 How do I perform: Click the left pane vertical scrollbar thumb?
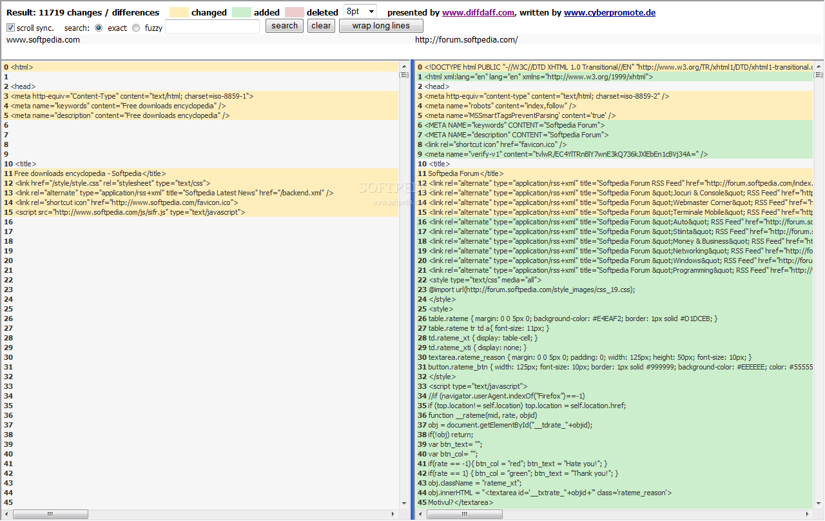tap(404, 75)
